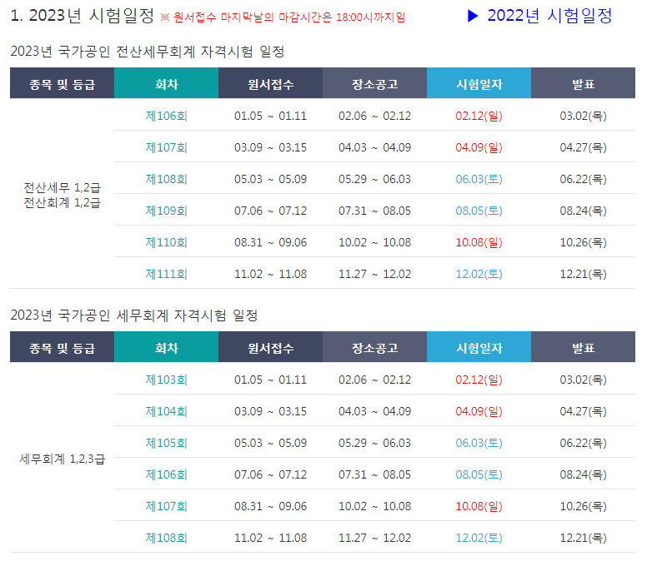Viewport: 652px width, 566px height.
Task: Click '10.02 ~ 10.08' in the 제110회 row
Action: [x=374, y=242]
